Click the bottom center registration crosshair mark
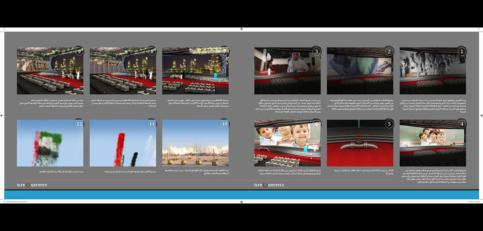The height and width of the screenshot is (231, 483). [x=242, y=202]
